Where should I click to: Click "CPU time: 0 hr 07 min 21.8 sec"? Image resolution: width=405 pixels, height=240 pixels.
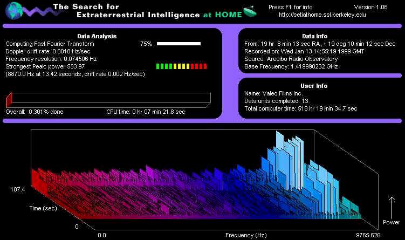[146, 112]
